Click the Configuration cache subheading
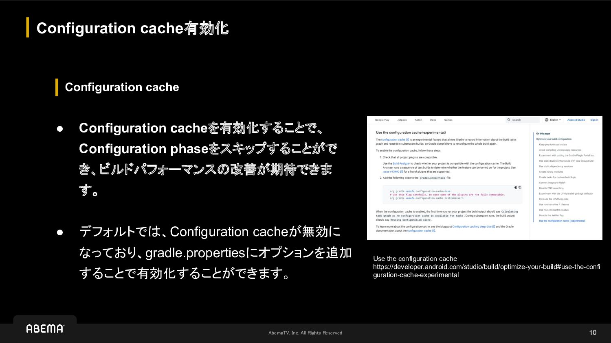 (x=122, y=87)
